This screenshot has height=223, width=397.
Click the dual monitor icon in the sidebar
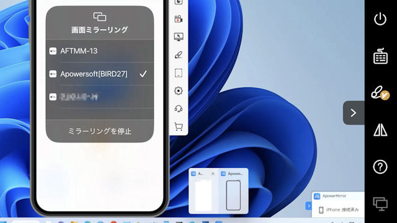click(380, 204)
